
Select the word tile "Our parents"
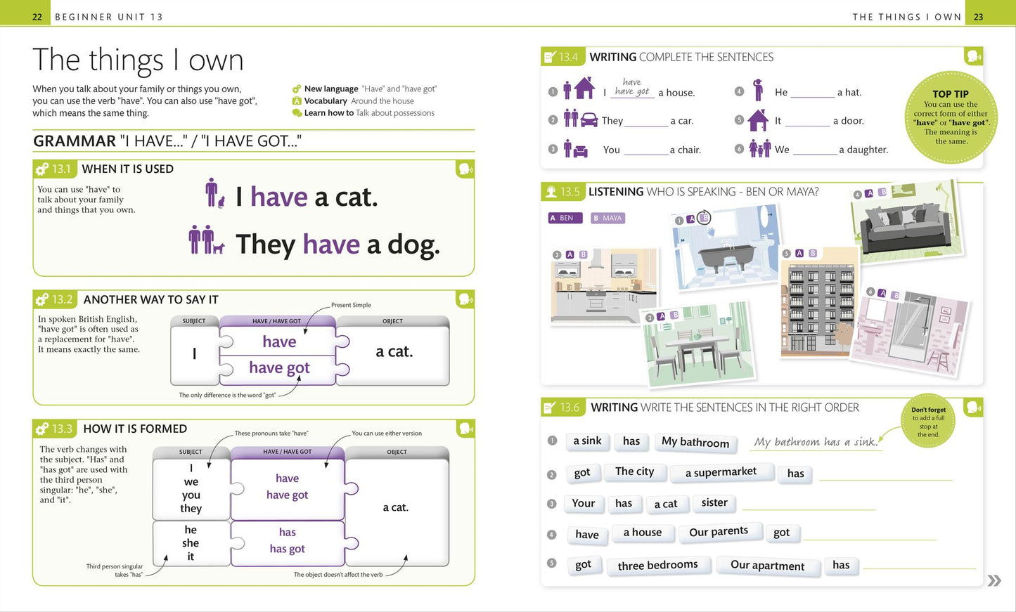click(x=719, y=532)
